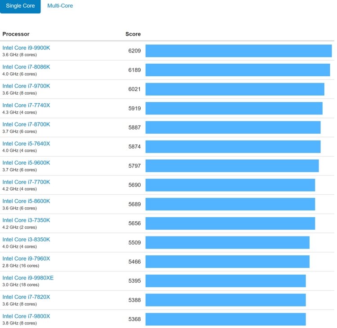This screenshot has height=328, width=337.
Task: Click "2.8 GHz (16 cores)" text
Action: pos(21,266)
